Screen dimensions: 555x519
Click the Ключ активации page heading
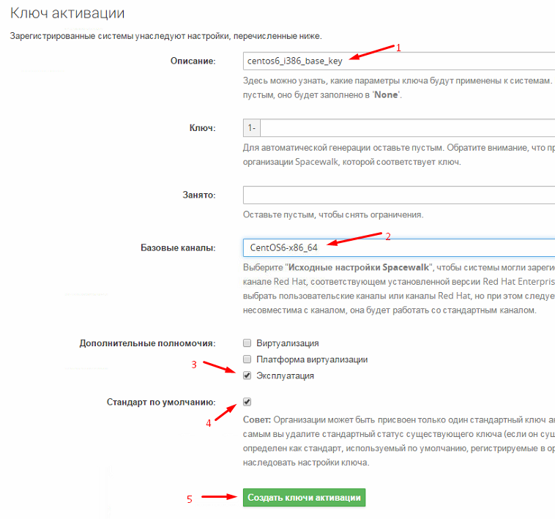pos(67,13)
